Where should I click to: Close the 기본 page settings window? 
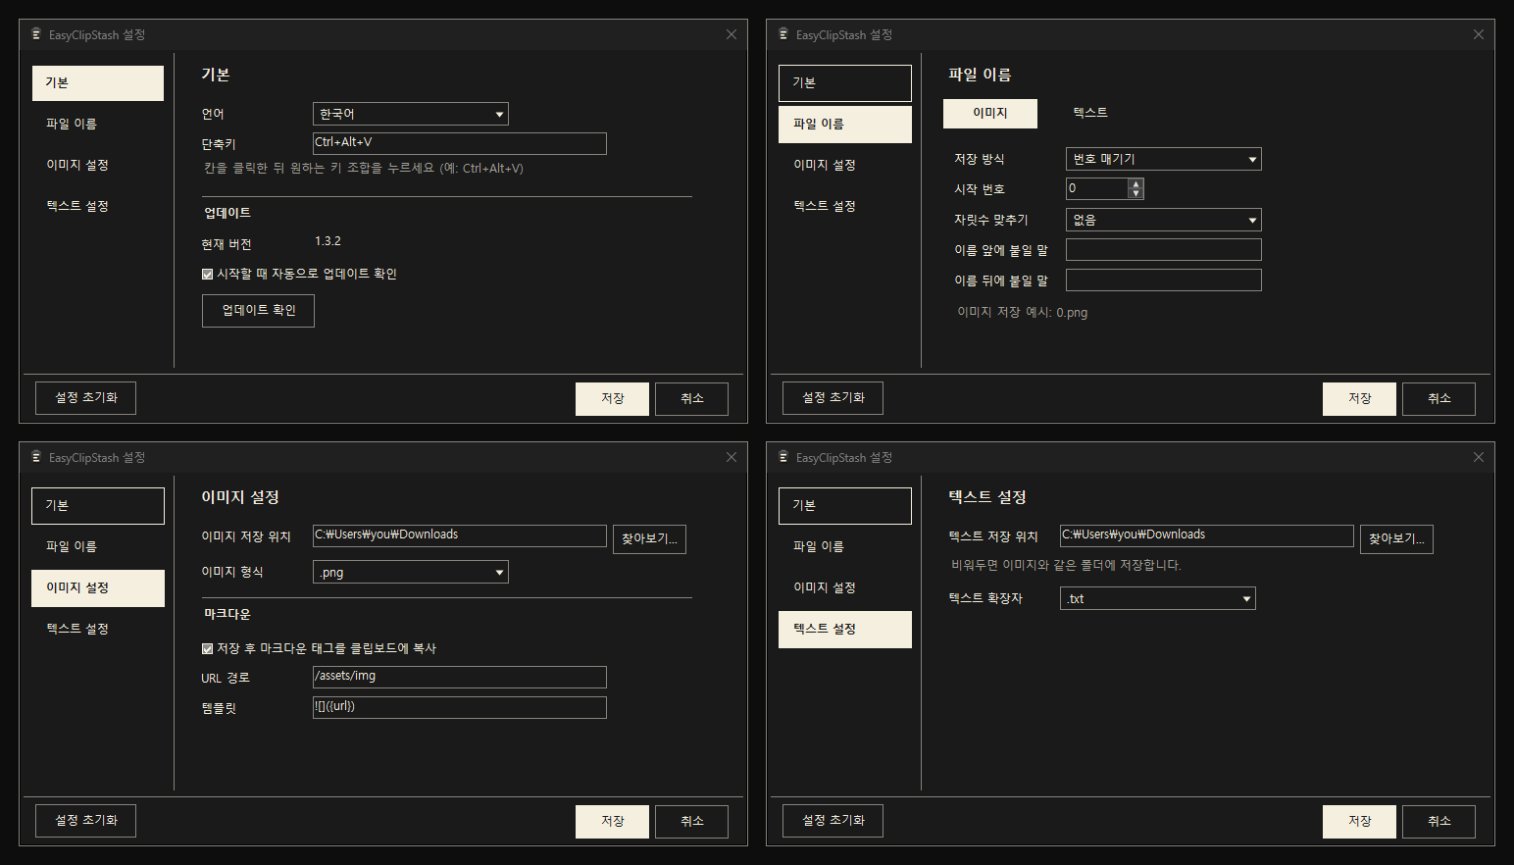[x=732, y=34]
